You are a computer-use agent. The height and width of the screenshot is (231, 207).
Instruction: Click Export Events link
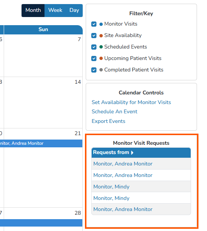click(x=108, y=121)
